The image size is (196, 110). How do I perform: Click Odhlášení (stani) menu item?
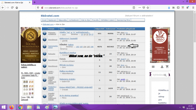point(108,20)
